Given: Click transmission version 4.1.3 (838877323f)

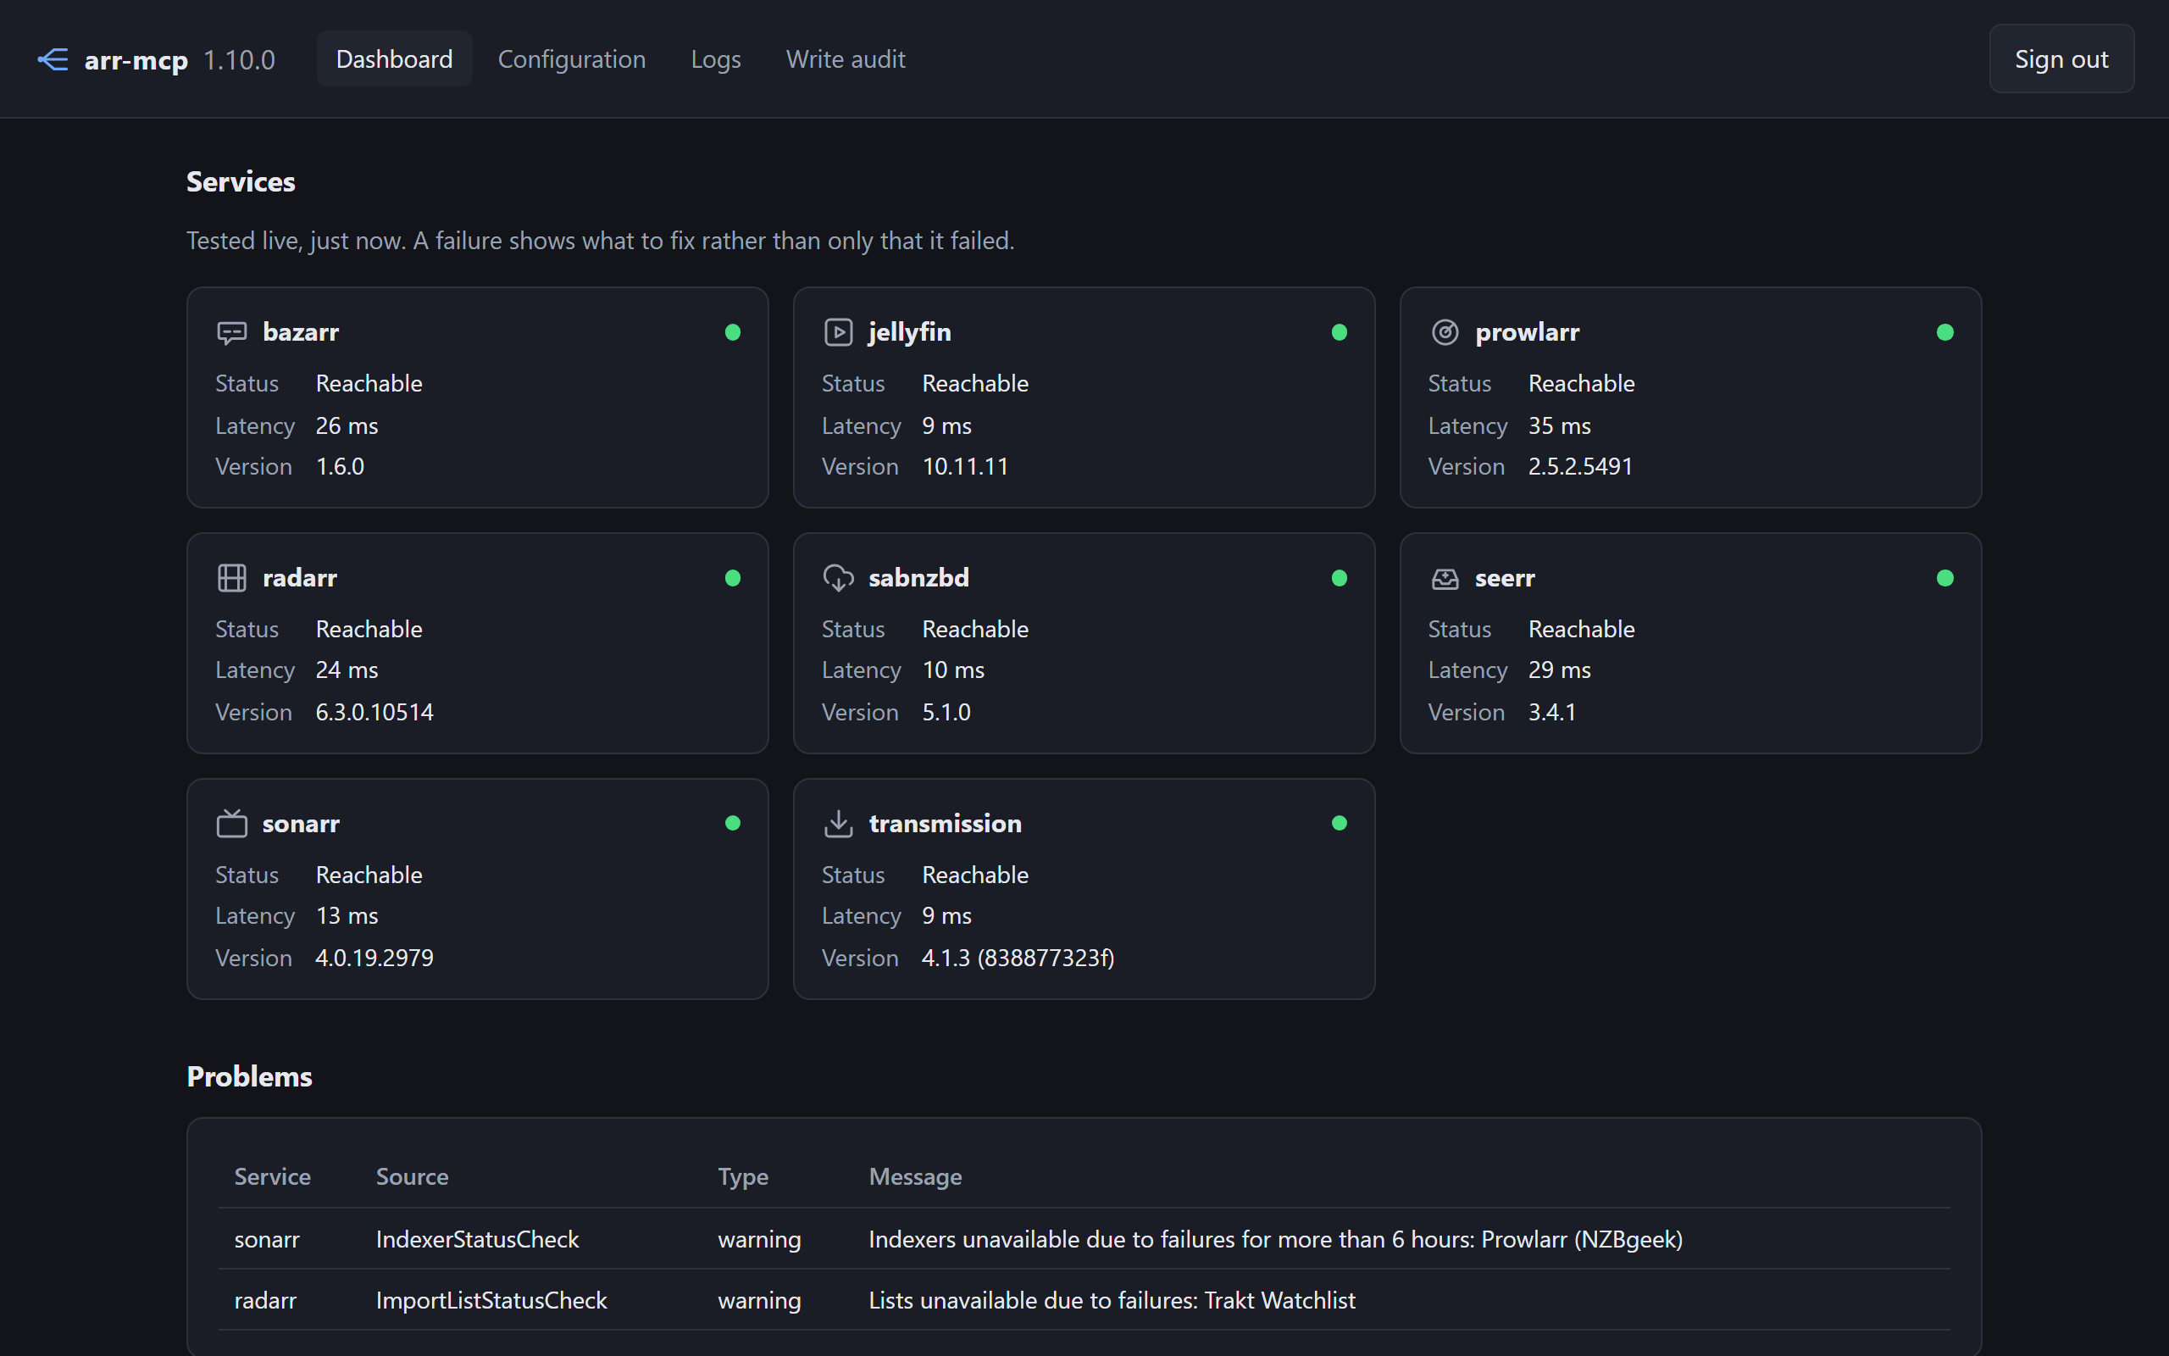Looking at the screenshot, I should [x=1018, y=958].
